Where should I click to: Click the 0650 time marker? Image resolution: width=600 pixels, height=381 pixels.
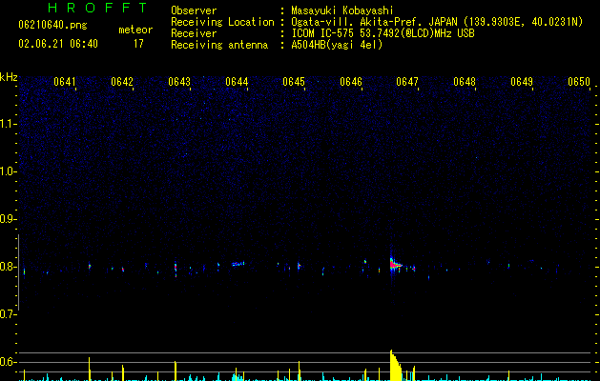pyautogui.click(x=579, y=82)
